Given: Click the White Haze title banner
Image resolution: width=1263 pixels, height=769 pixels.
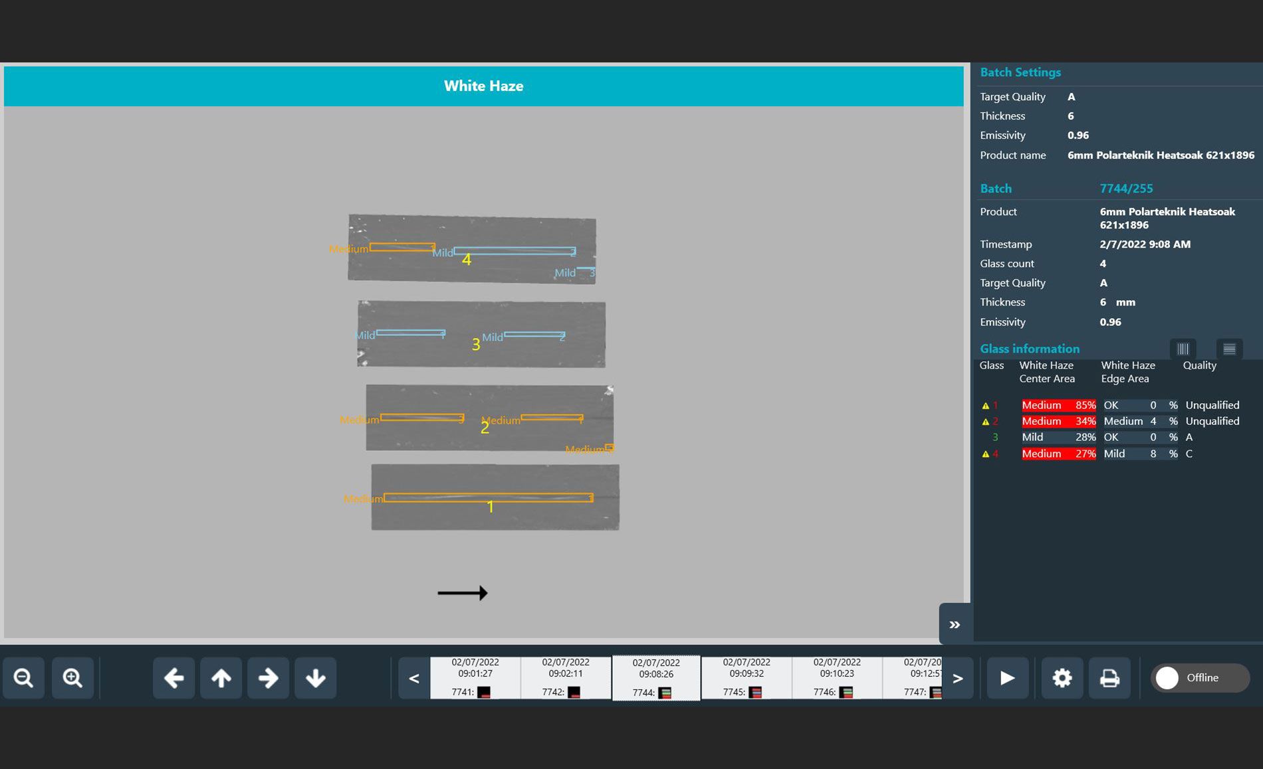Looking at the screenshot, I should [x=483, y=86].
